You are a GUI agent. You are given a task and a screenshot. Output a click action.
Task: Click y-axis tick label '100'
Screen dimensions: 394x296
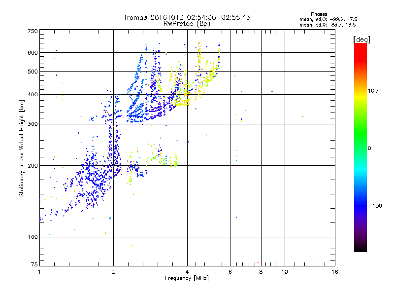33,237
